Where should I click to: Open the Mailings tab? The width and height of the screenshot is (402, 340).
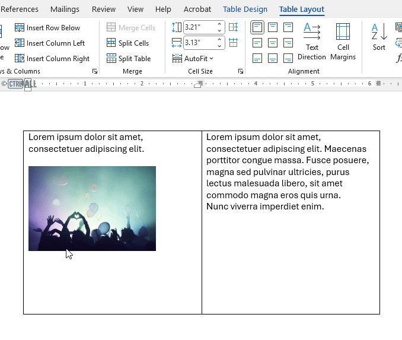pos(65,9)
